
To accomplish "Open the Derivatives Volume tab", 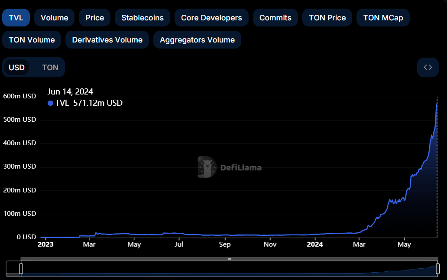I will (x=107, y=39).
